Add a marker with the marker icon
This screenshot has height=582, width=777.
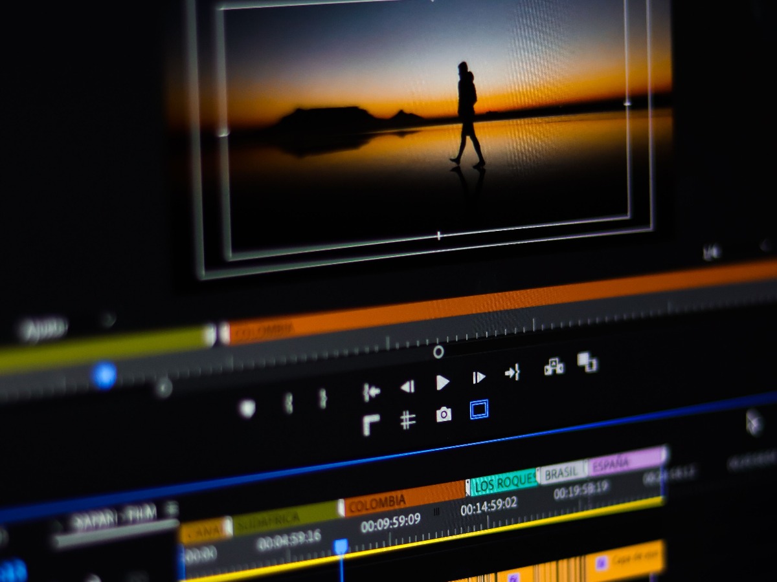(x=247, y=409)
